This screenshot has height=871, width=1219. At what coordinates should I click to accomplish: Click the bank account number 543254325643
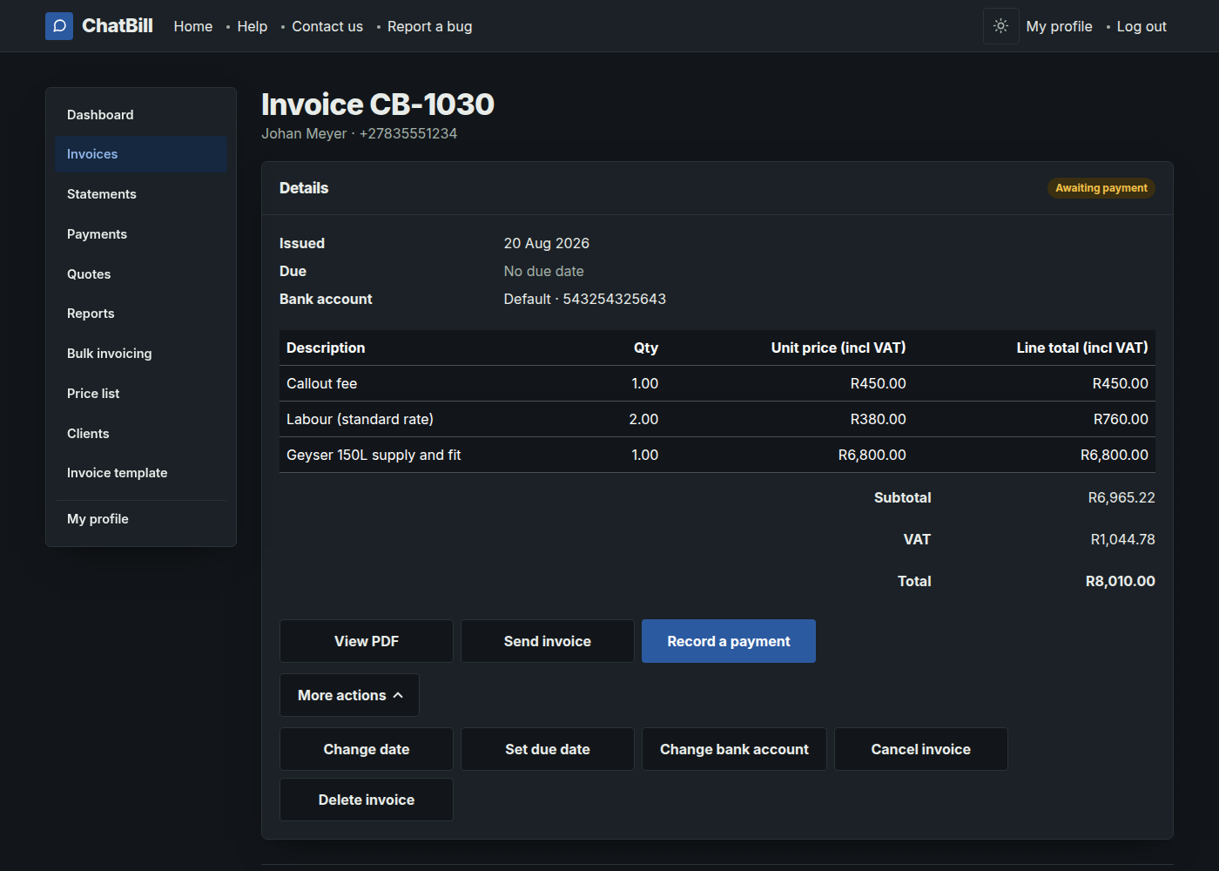click(615, 299)
